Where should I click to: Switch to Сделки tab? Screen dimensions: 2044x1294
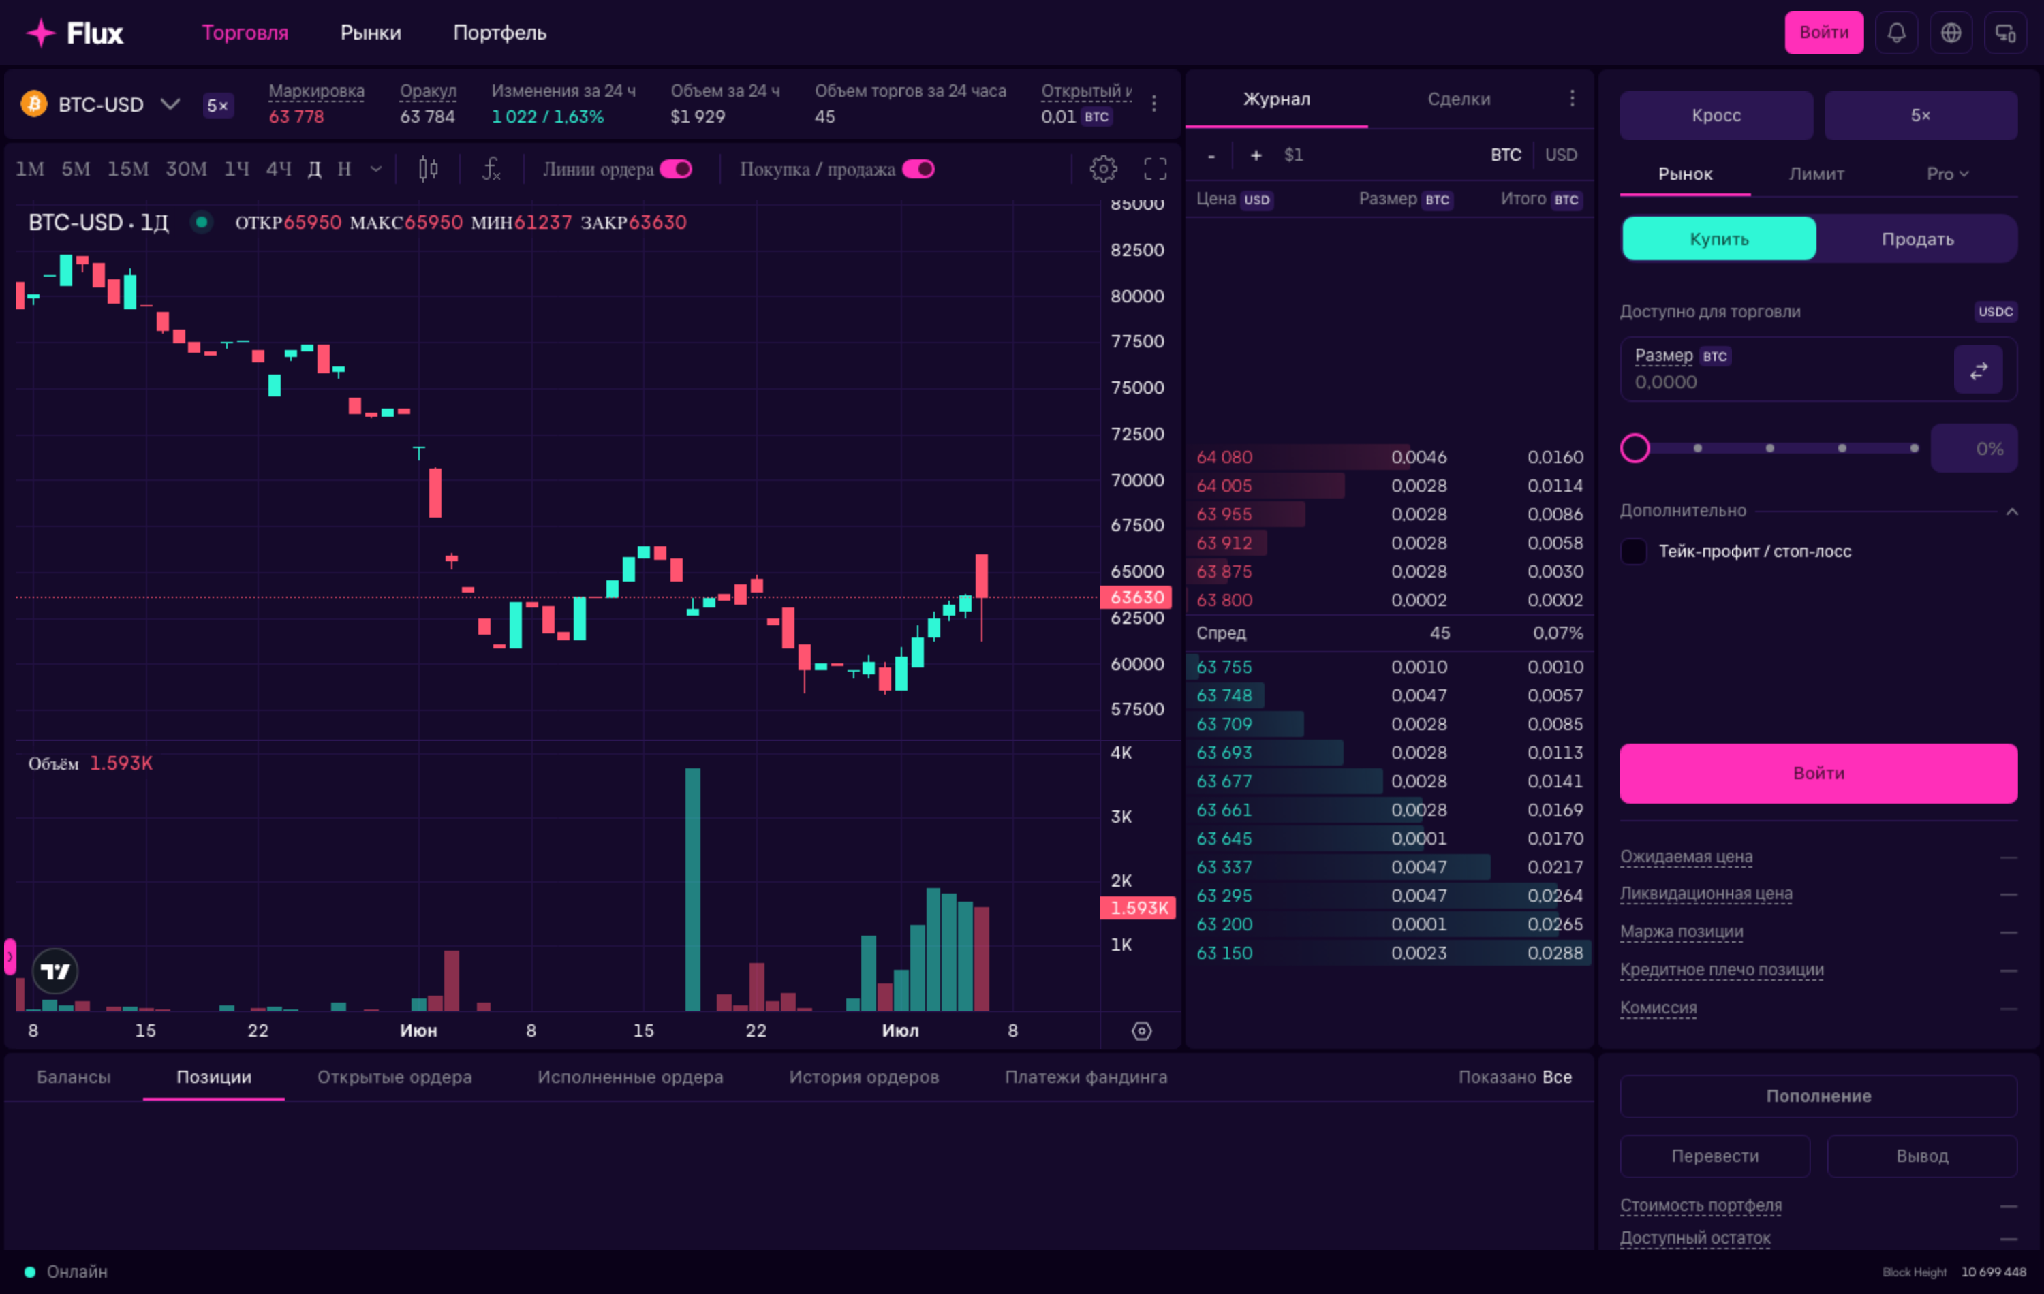tap(1458, 99)
